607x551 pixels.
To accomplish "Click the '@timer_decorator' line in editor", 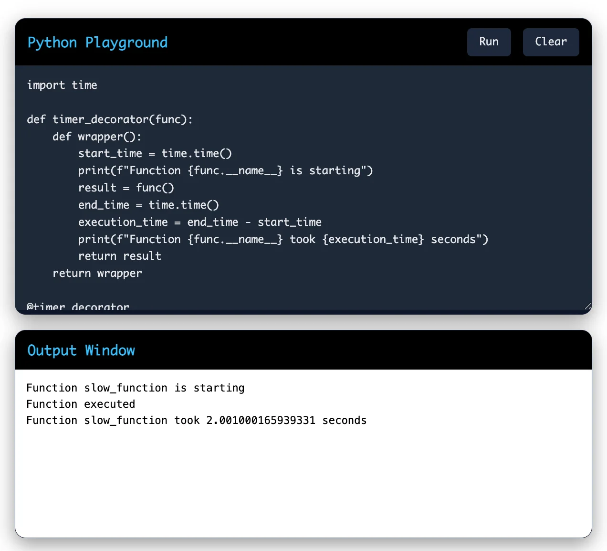I will [x=78, y=306].
